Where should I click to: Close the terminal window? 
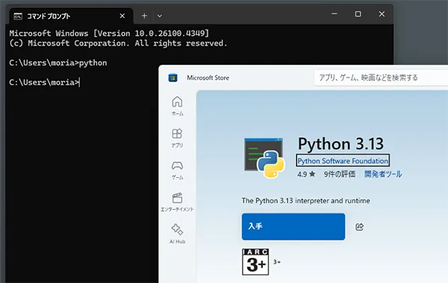[x=382, y=13]
